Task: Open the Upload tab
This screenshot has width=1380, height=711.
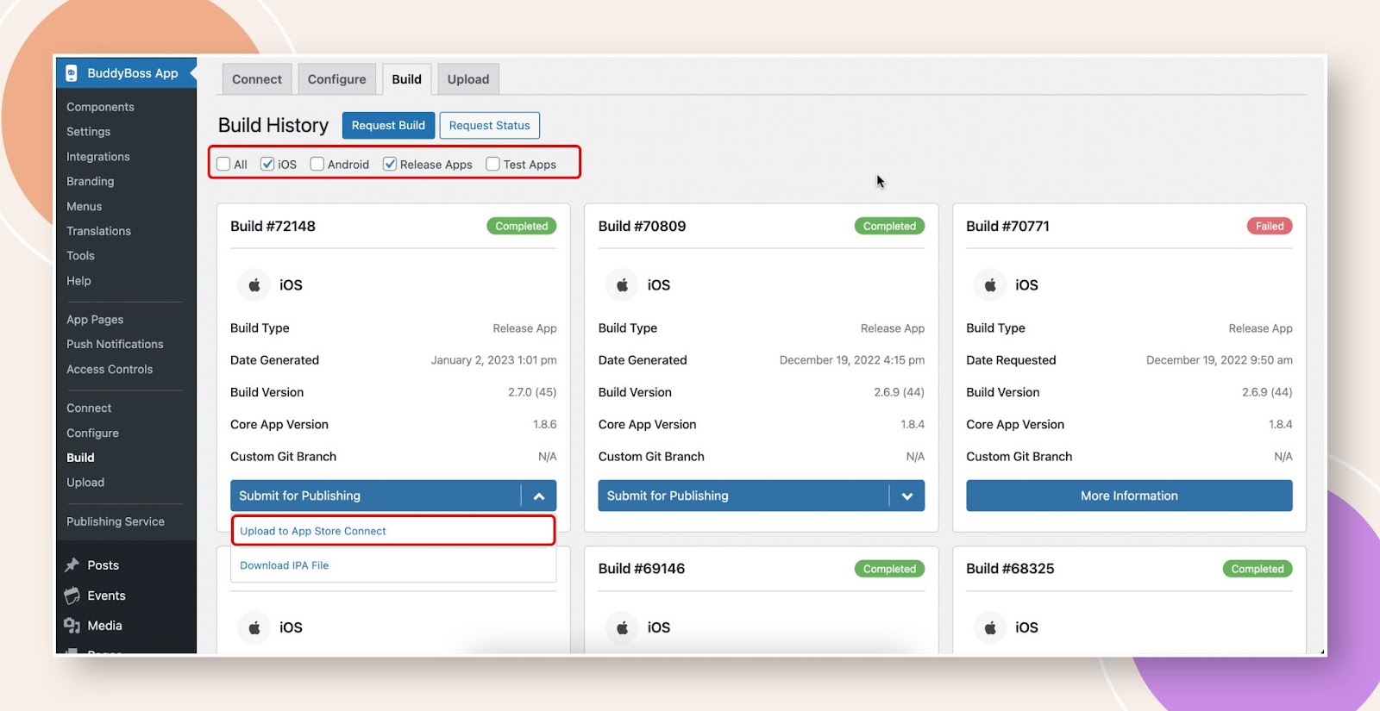Action: pos(468,79)
